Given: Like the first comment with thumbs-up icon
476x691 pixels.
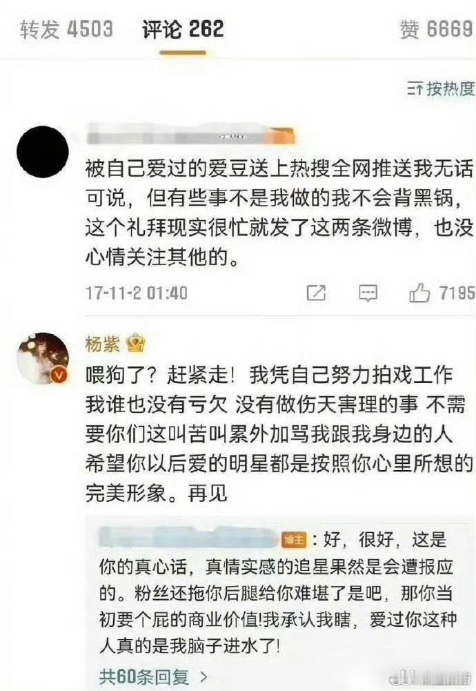Looking at the screenshot, I should [x=419, y=292].
